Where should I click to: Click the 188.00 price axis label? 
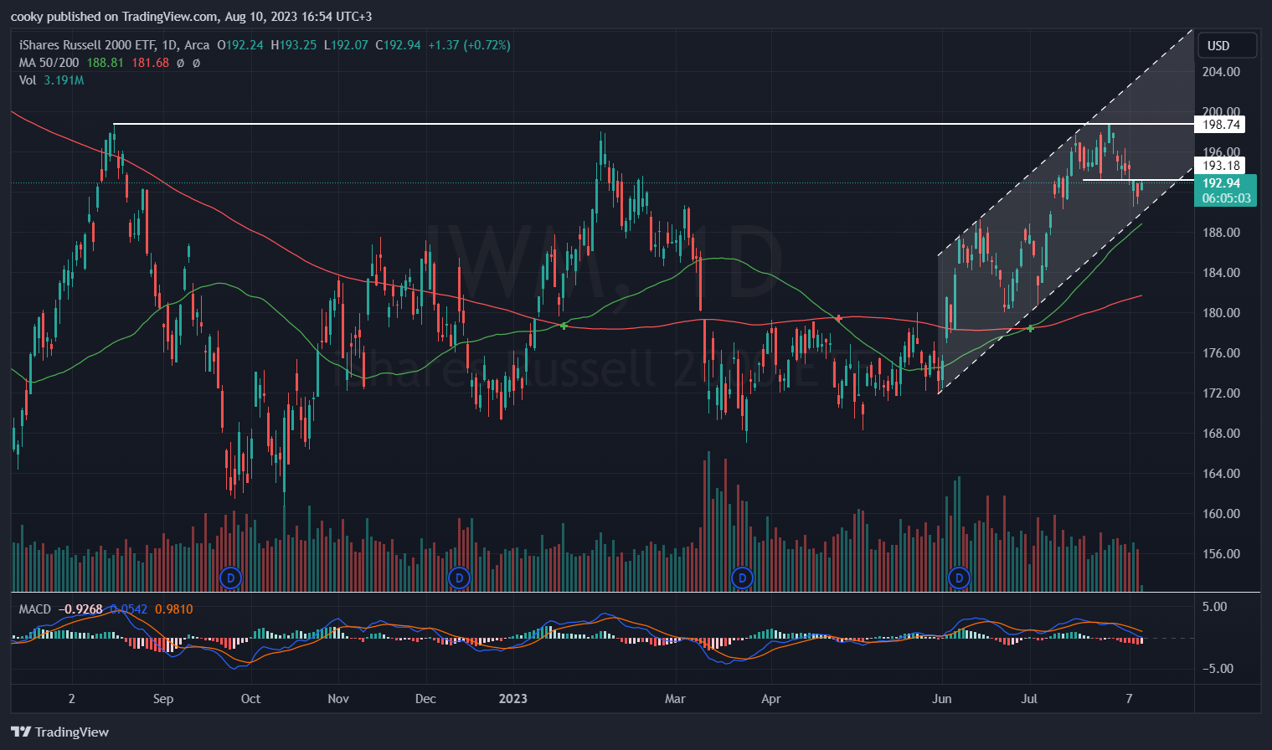(1221, 233)
